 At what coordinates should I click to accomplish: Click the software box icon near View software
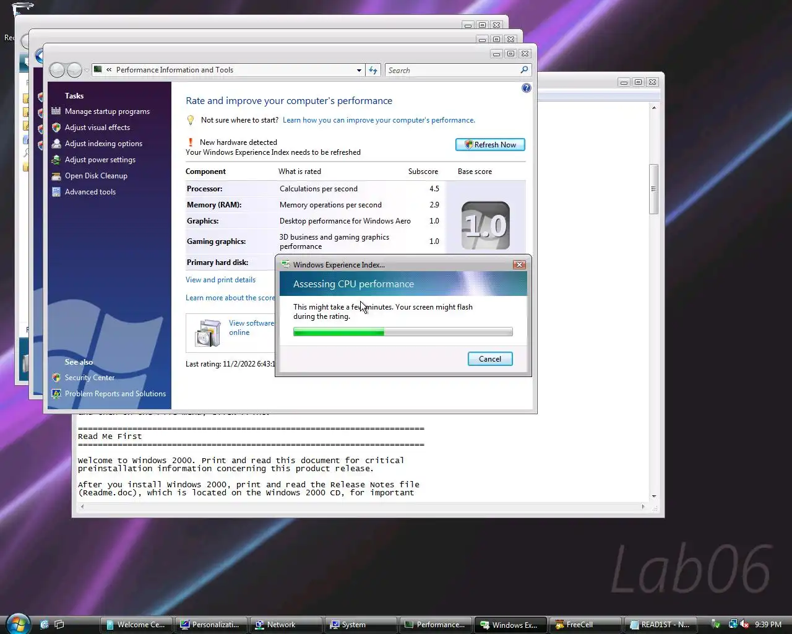coord(208,333)
